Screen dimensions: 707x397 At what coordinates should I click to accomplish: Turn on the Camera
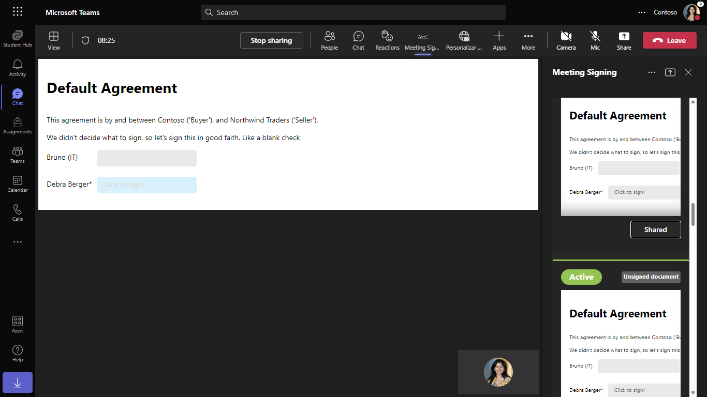[566, 40]
